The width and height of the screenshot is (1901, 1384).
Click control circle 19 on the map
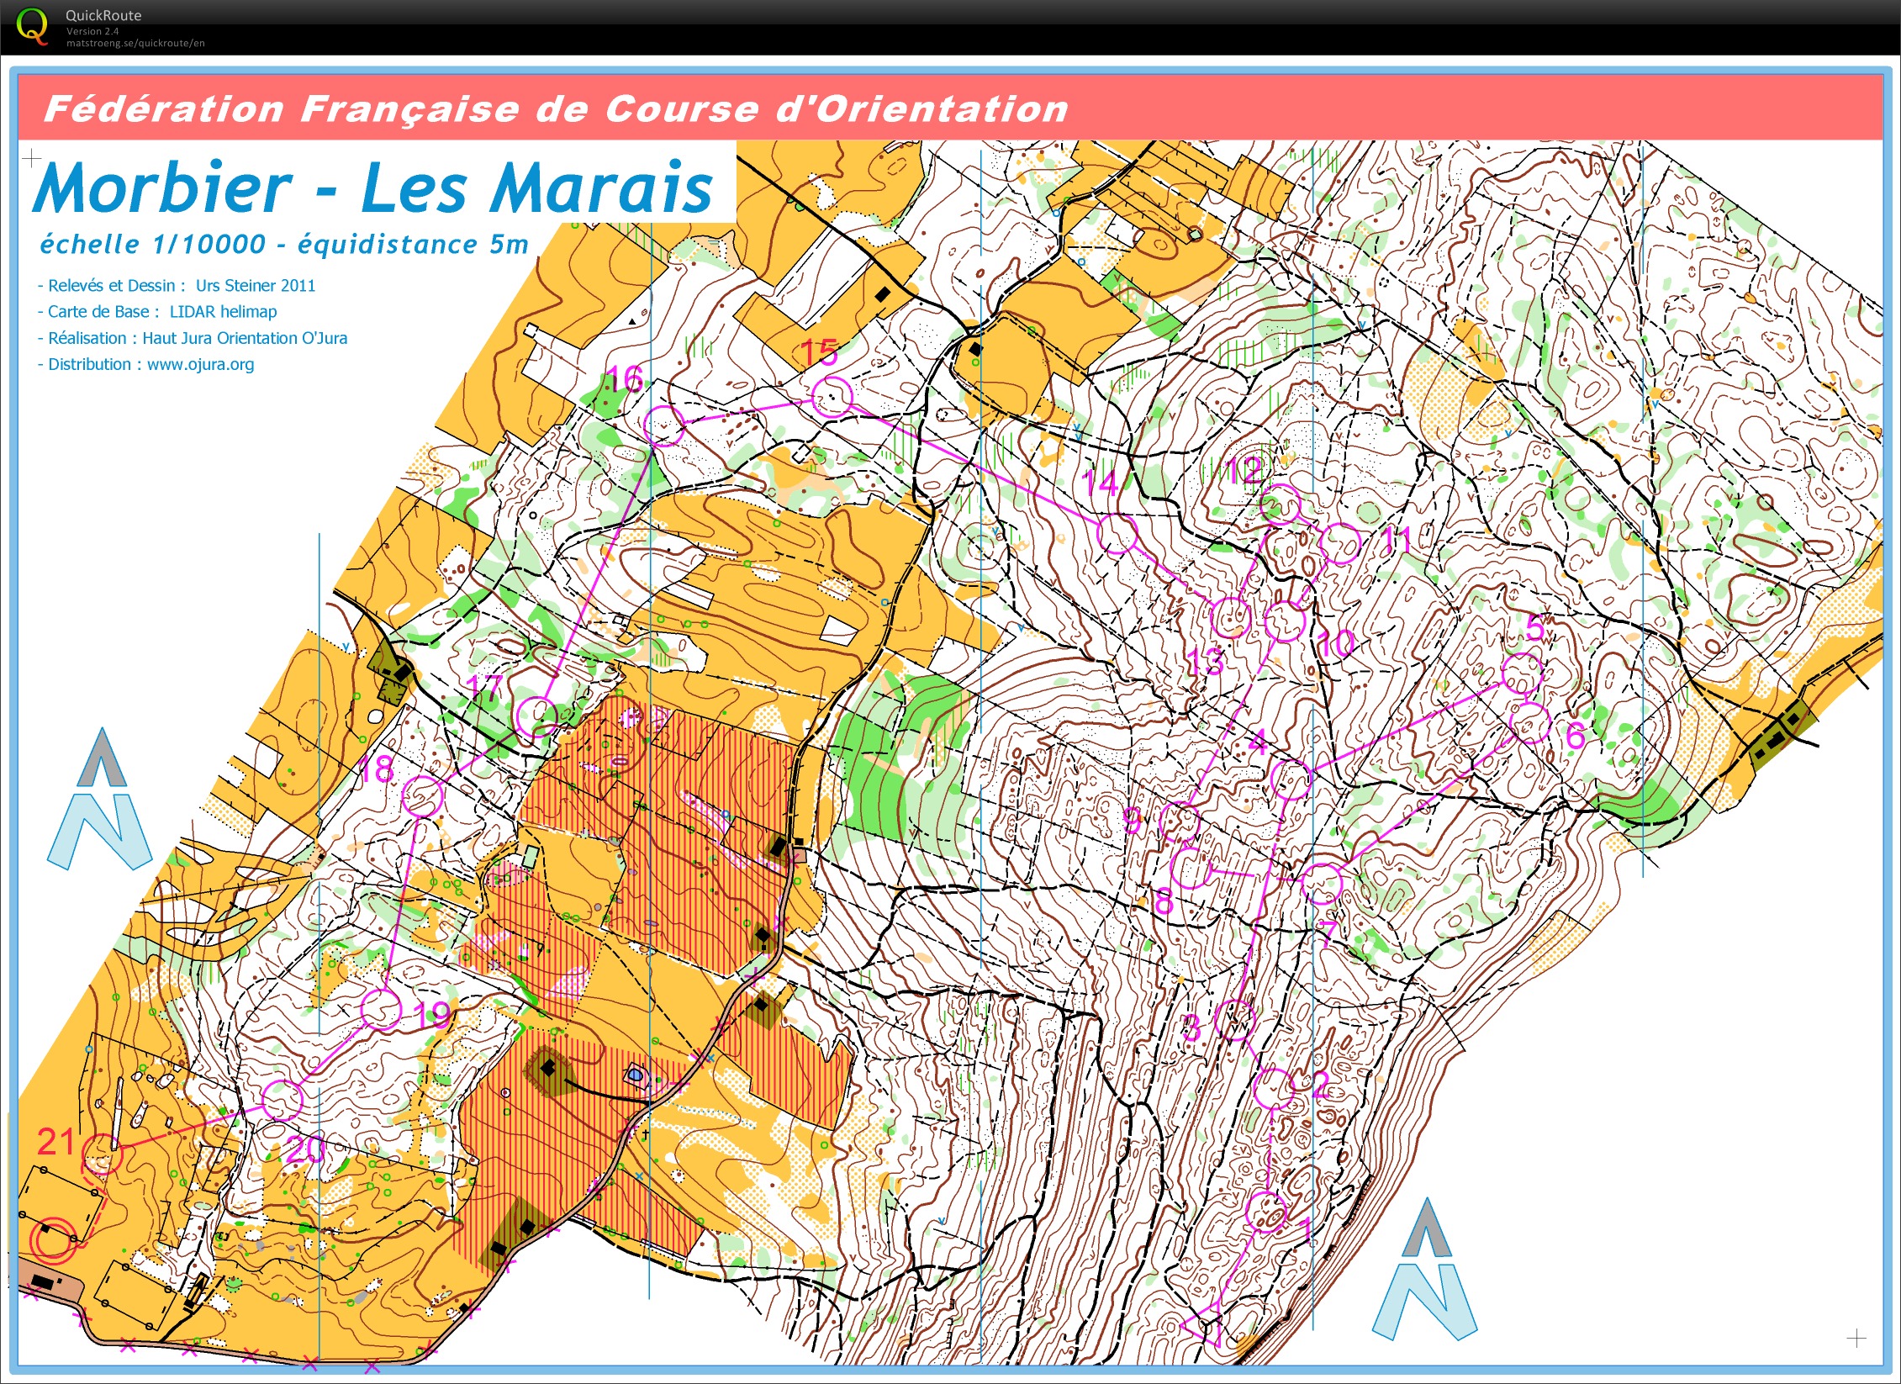click(381, 1009)
